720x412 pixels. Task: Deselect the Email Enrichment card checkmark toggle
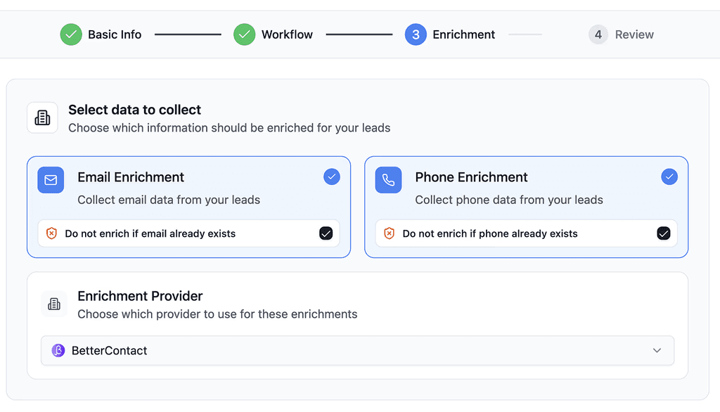click(x=331, y=176)
